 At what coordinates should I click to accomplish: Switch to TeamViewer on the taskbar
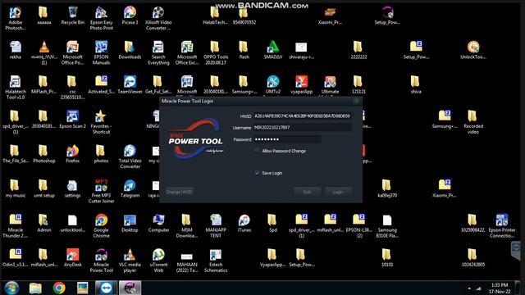pos(106,288)
